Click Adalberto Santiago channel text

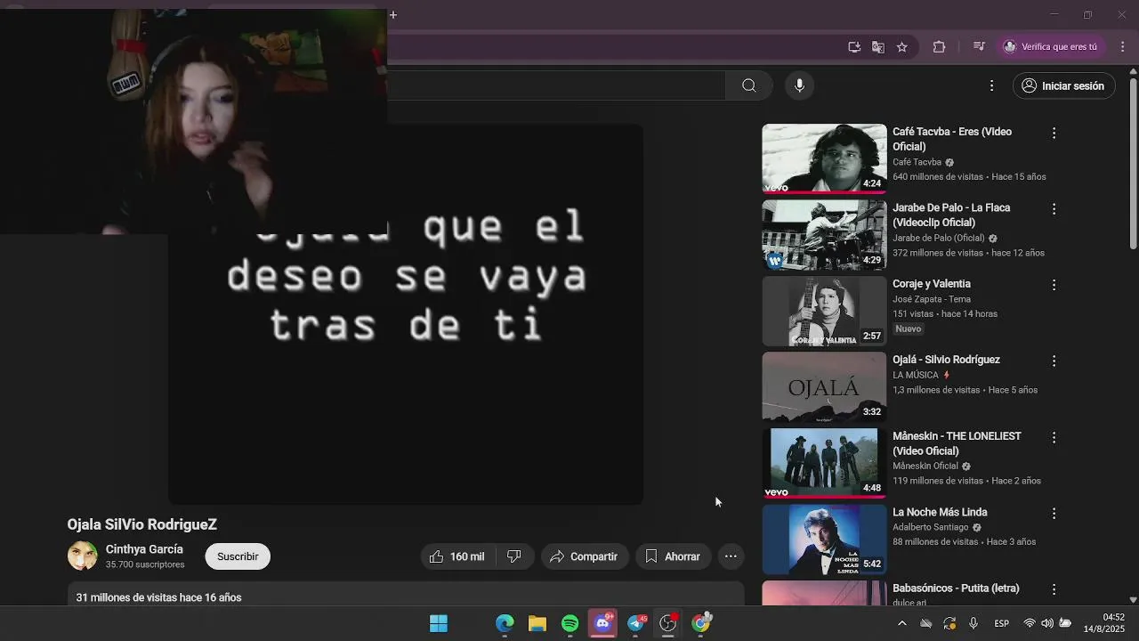pyautogui.click(x=931, y=527)
